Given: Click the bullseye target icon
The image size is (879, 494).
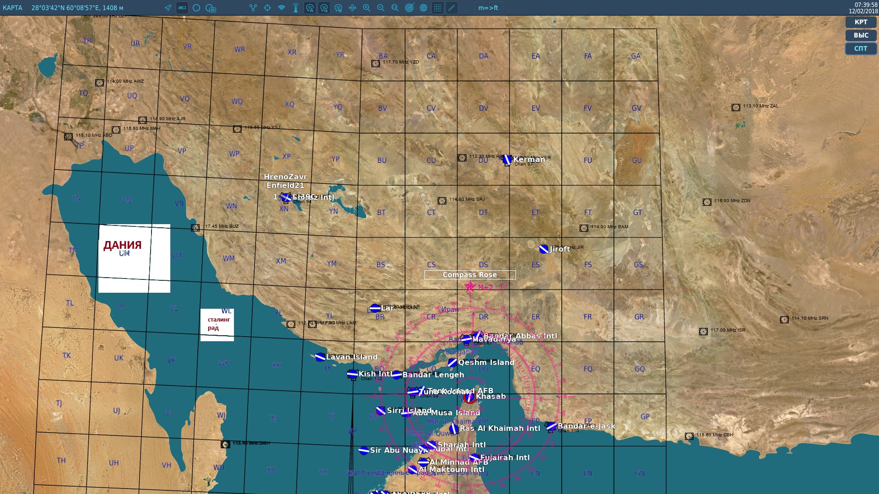Looking at the screenshot, I should click(409, 8).
